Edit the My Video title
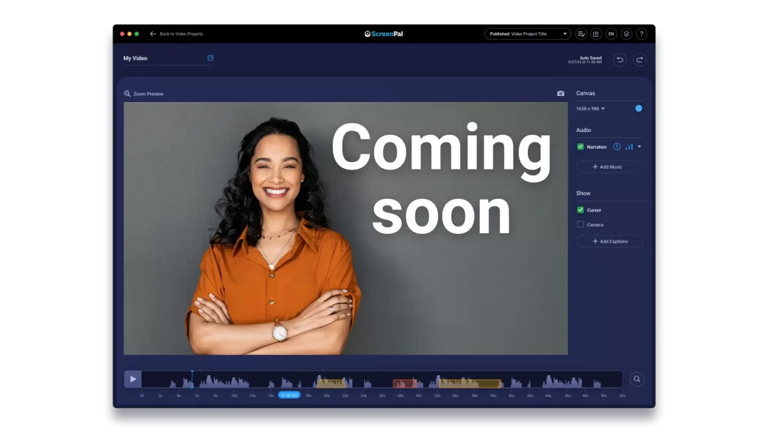 coord(210,58)
